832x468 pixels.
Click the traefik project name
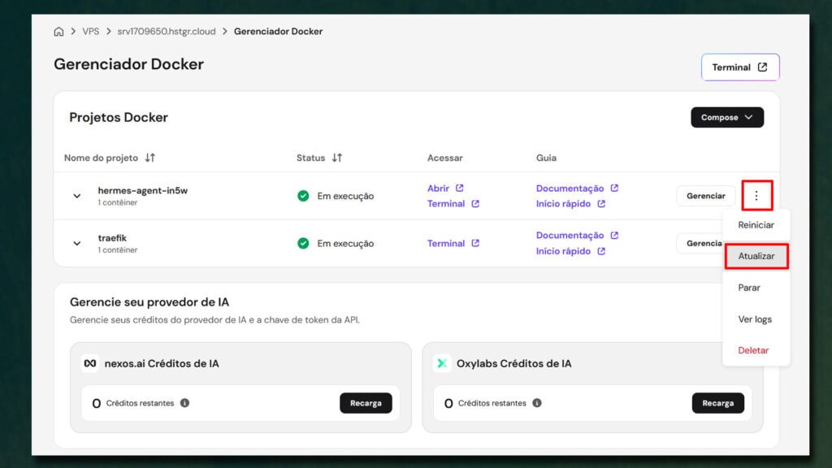click(x=112, y=238)
